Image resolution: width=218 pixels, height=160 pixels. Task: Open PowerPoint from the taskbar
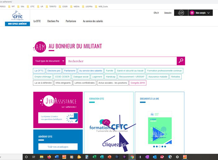point(109,157)
